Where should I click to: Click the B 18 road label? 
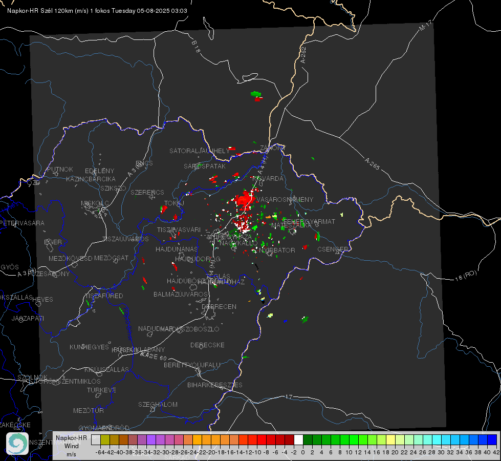click(x=196, y=47)
